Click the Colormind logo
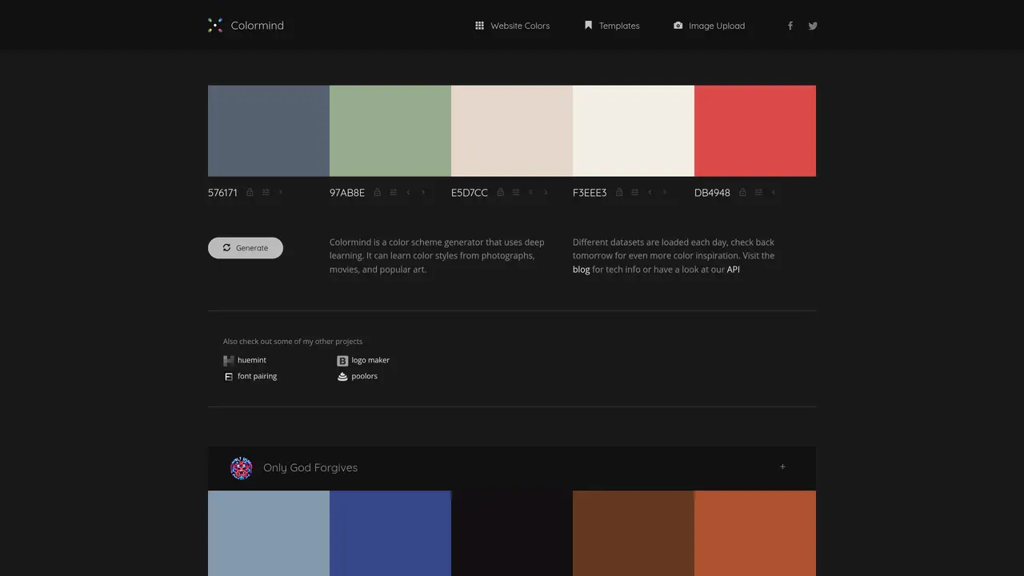Viewport: 1024px width, 576px height. 246,26
